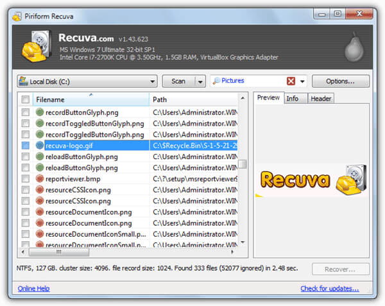Click the Recuva hard-hat drive logo in banner
385x306 pixels.
(x=37, y=46)
